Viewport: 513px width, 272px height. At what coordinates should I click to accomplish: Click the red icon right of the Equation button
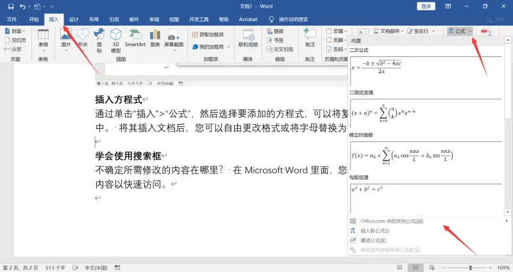486,31
